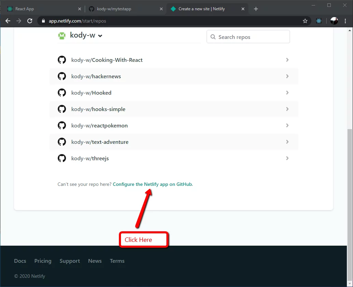This screenshot has width=353, height=287.
Task: Select the kody-w/hackernews repository
Action: (x=174, y=76)
